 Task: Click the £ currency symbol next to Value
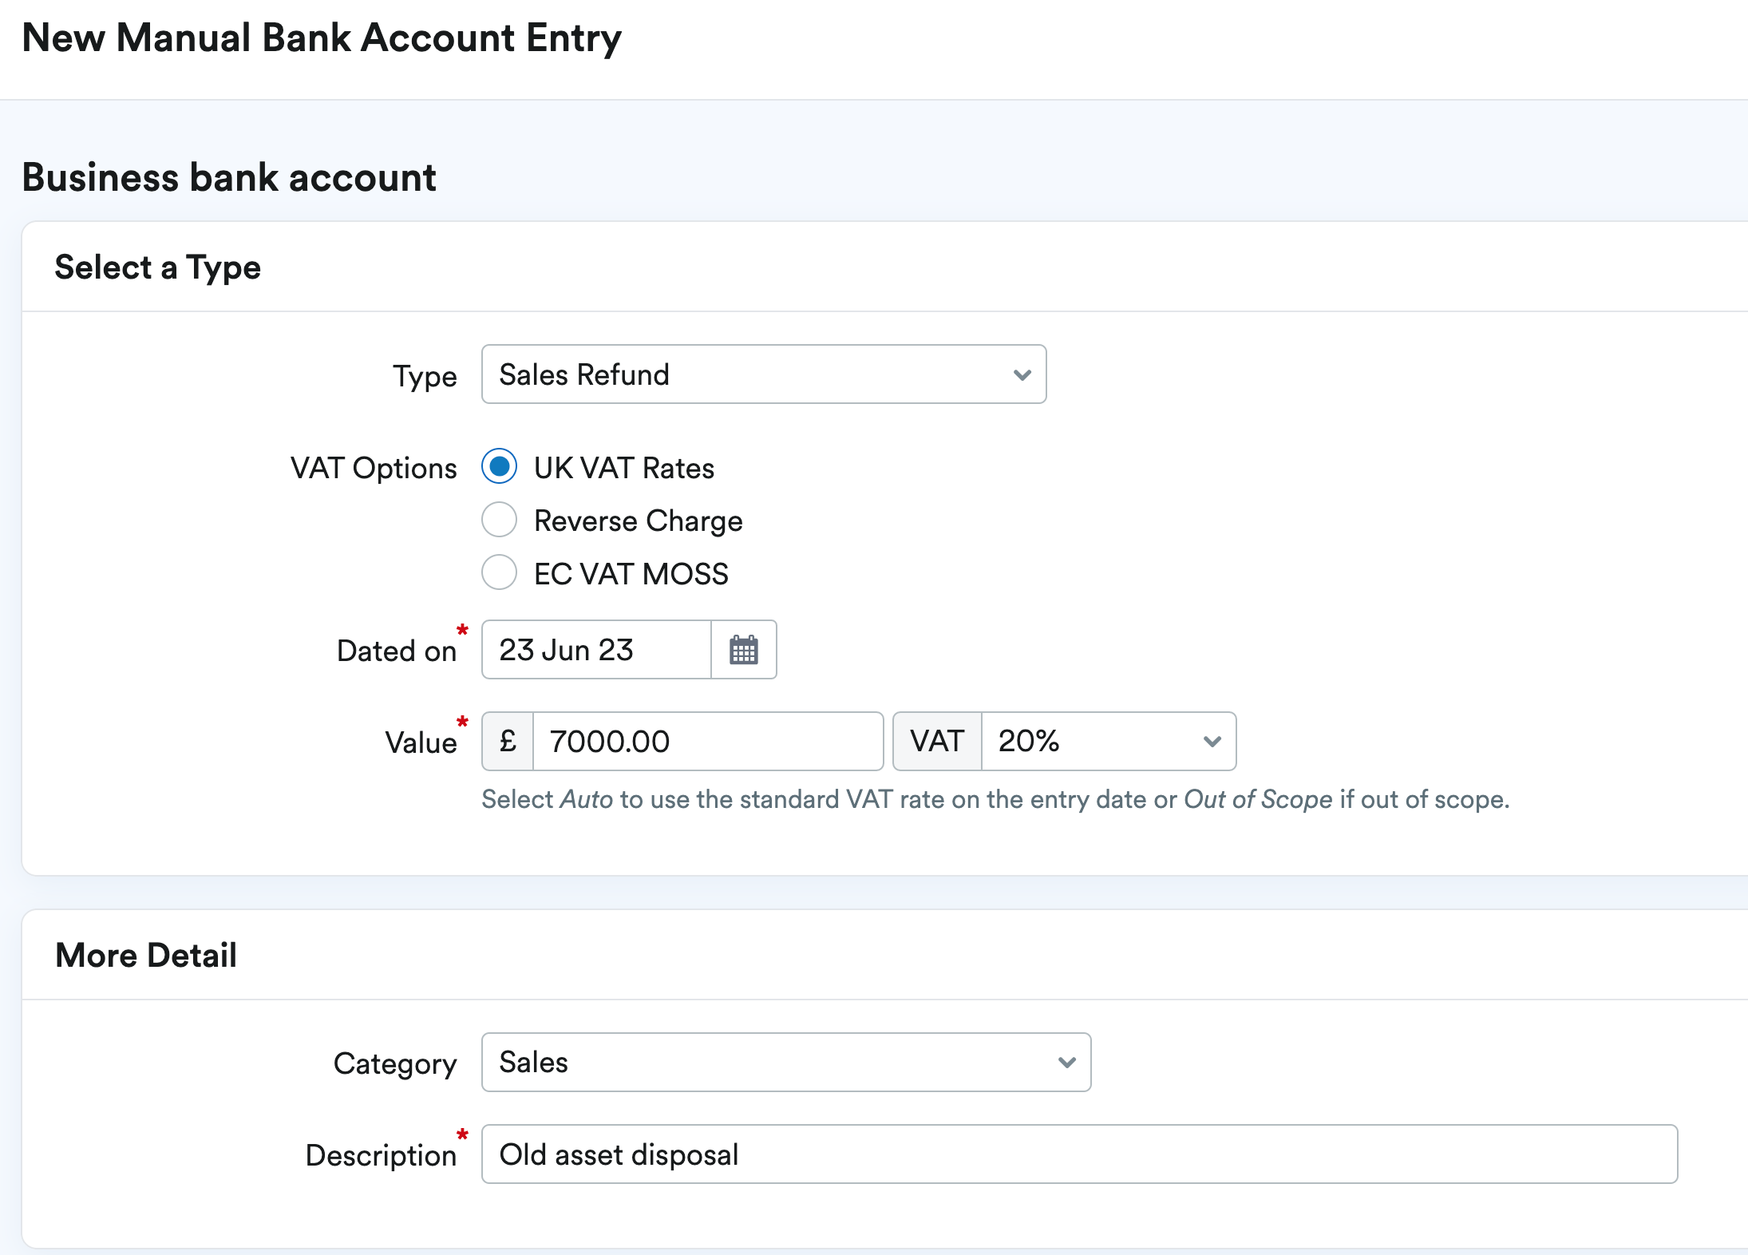507,742
